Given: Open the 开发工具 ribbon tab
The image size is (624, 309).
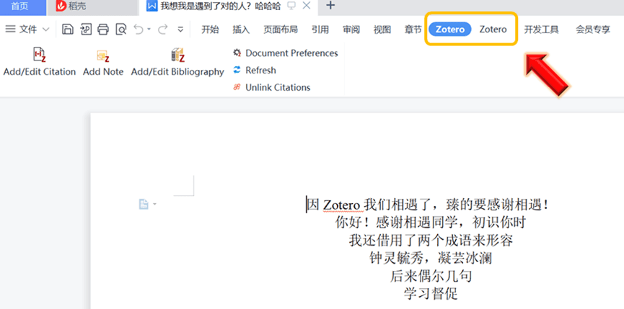Looking at the screenshot, I should coord(541,30).
